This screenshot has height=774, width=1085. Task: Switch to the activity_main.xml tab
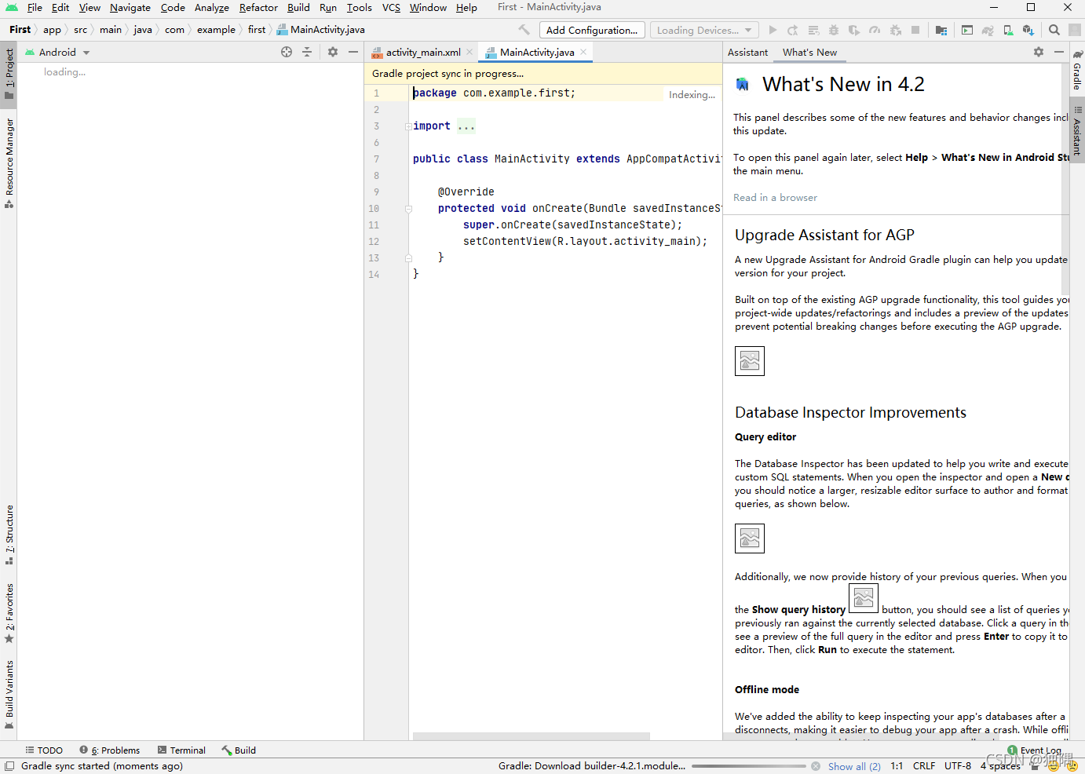click(423, 52)
